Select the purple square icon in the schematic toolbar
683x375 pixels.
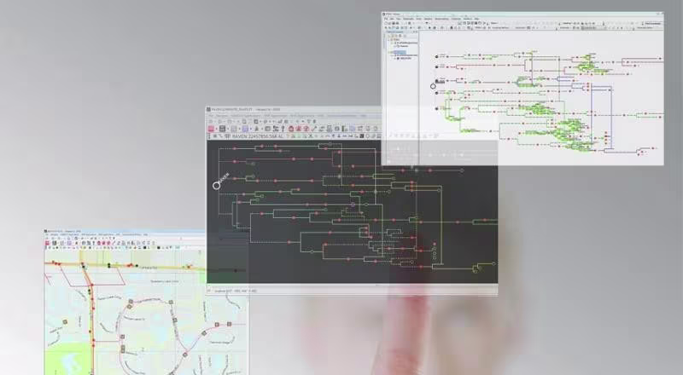coord(245,129)
